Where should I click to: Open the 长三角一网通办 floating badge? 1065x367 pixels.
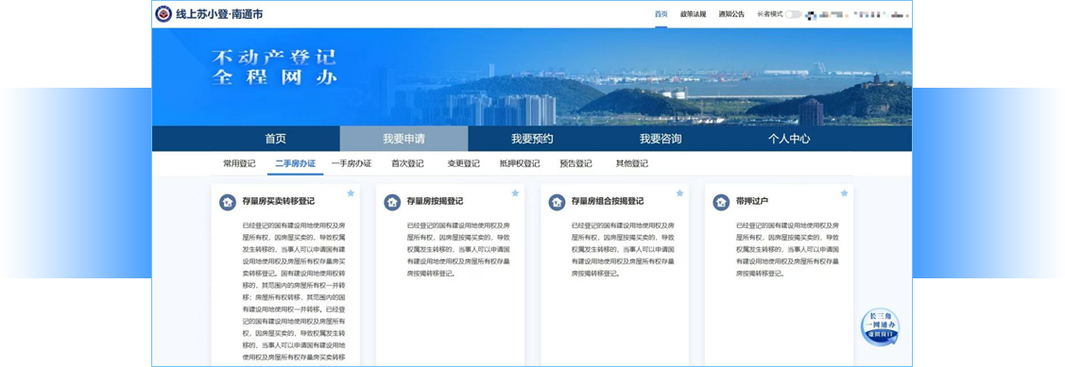[x=881, y=327]
